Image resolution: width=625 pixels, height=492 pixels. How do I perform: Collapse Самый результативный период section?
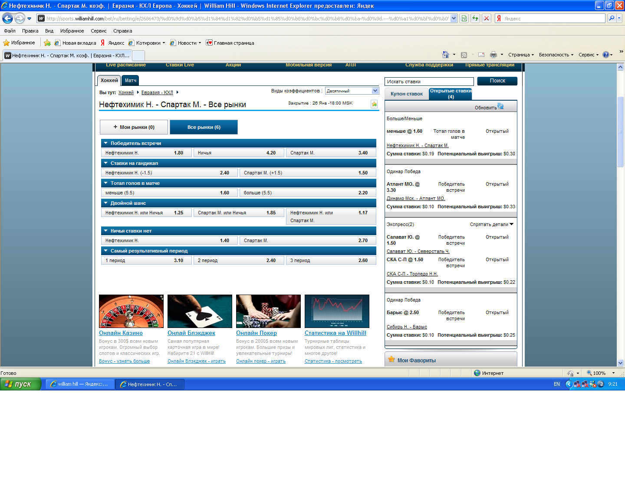pos(105,251)
